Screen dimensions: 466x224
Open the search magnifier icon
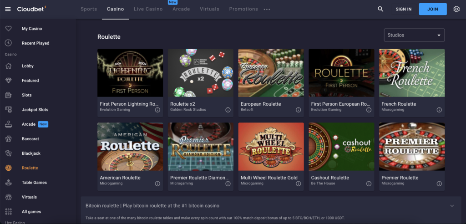tap(380, 9)
